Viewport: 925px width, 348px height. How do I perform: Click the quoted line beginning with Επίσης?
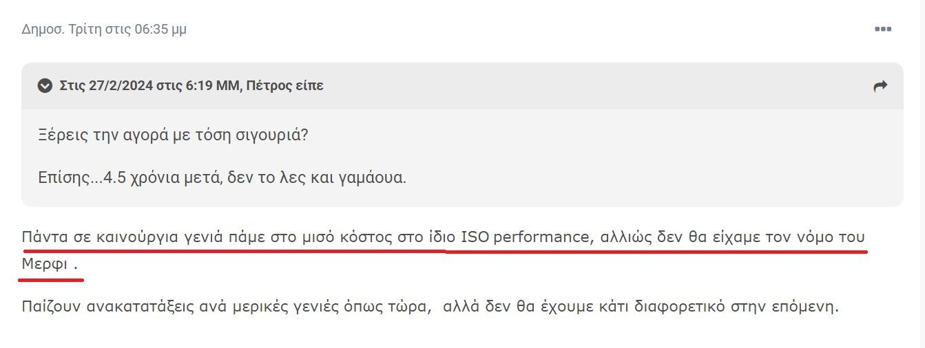point(222,177)
